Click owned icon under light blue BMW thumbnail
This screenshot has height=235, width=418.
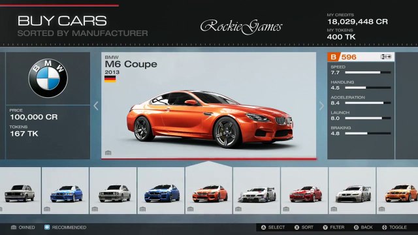click(47, 209)
